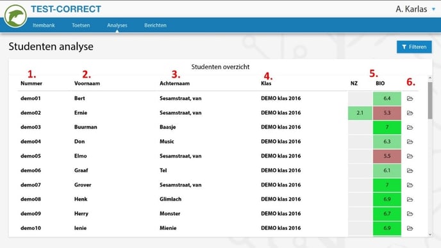
Task: Click the scrollbar up arrow
Action: [x=430, y=78]
